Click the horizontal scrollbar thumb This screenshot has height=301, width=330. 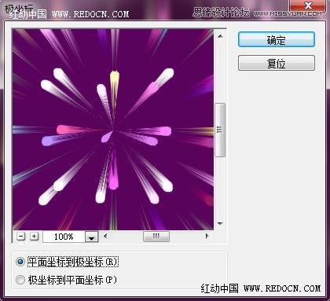pos(156,237)
